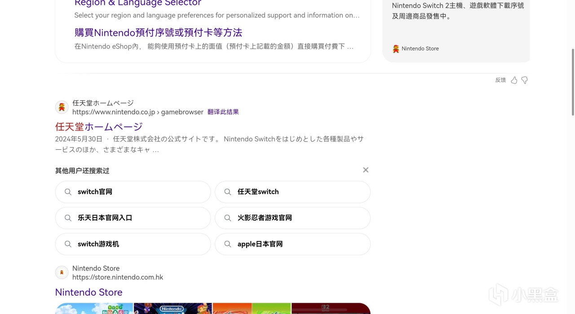This screenshot has width=575, height=314.
Task: Click search icon in 乐天日本官网入口 suggestion
Action: (x=68, y=218)
